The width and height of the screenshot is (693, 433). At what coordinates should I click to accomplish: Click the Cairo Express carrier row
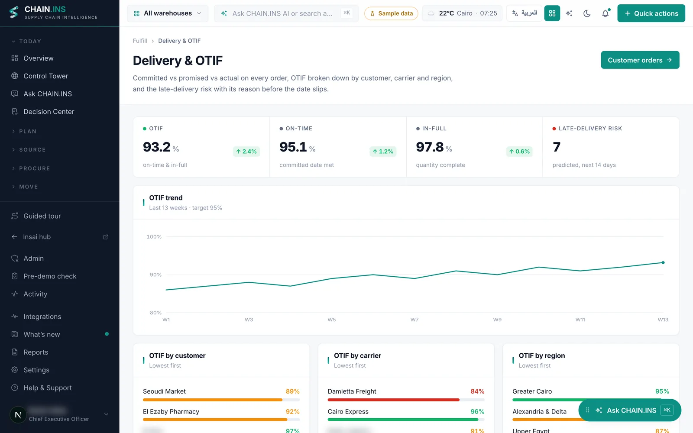pyautogui.click(x=406, y=414)
